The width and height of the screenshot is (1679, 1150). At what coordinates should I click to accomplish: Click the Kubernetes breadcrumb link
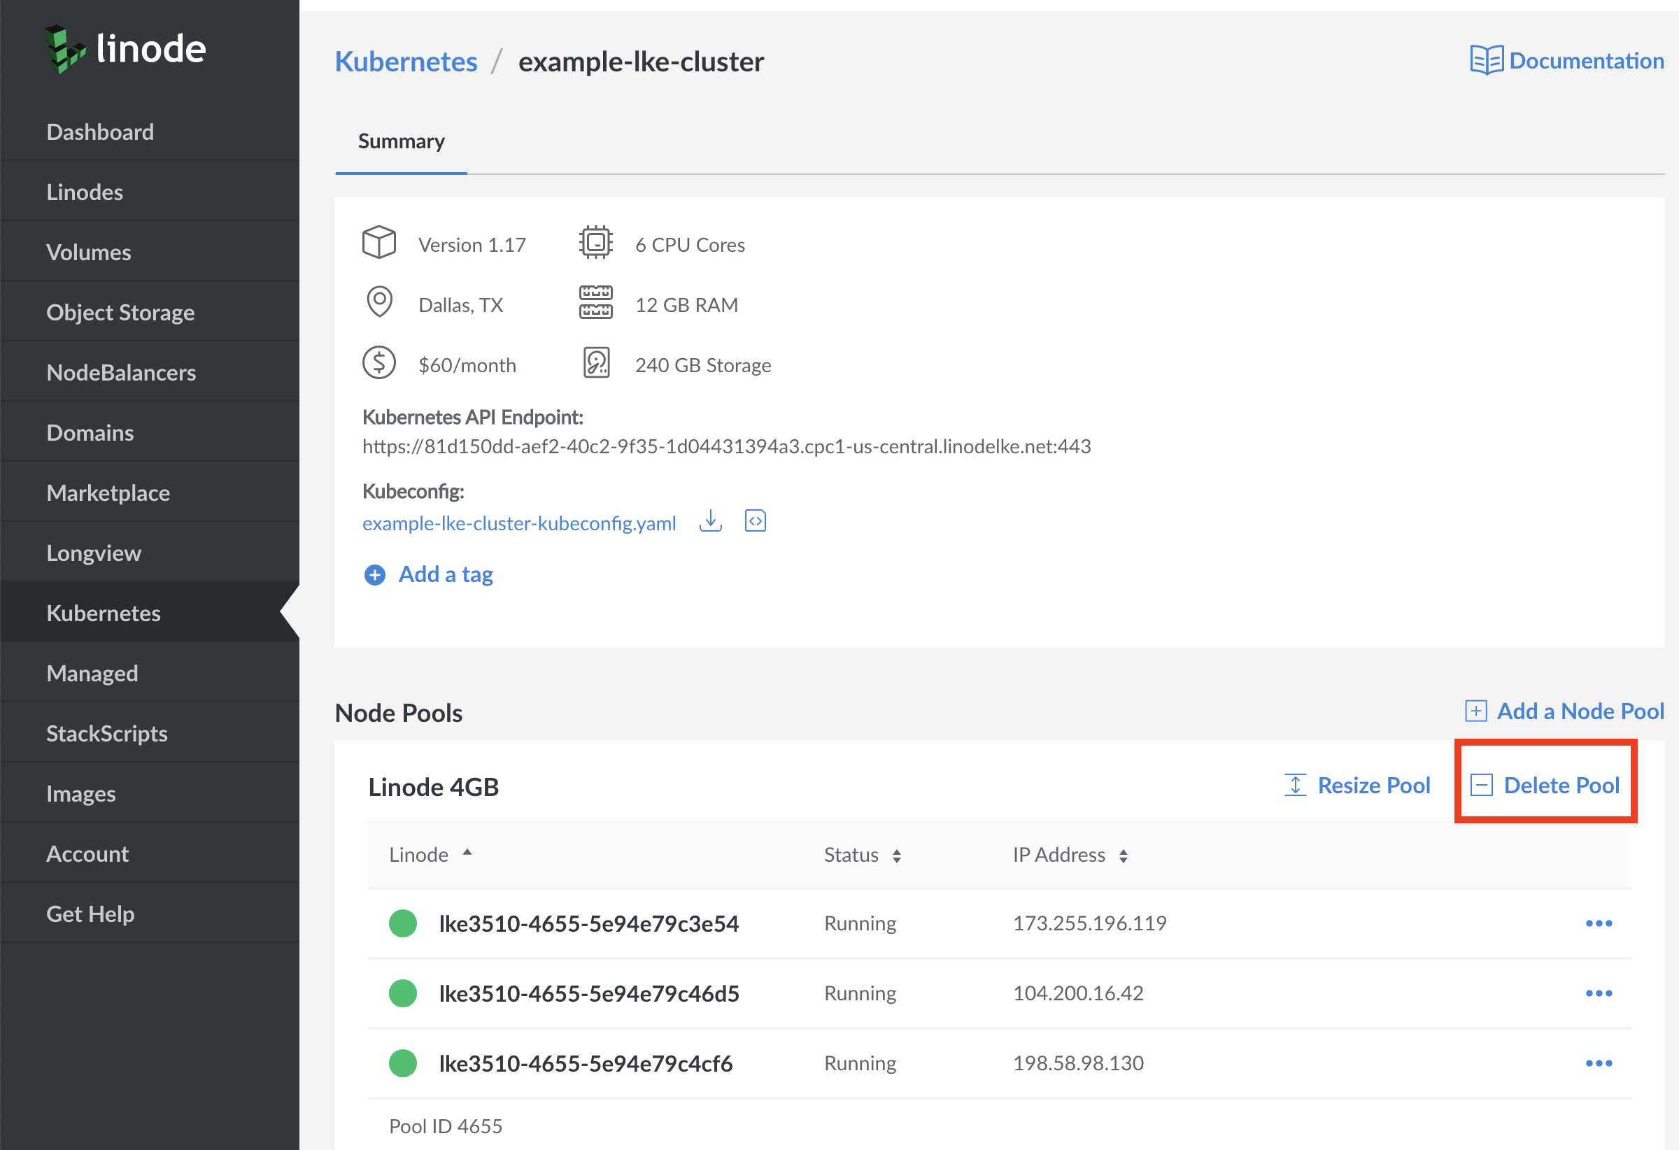(406, 62)
